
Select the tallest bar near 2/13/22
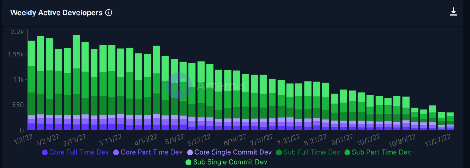(x=76, y=82)
